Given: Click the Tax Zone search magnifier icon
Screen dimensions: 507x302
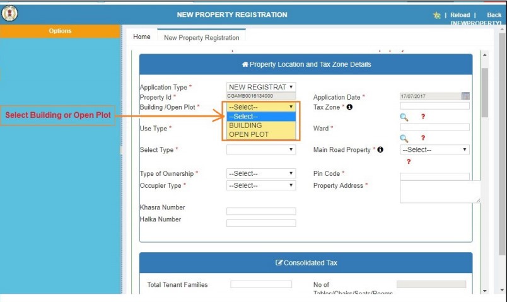Looking at the screenshot, I should tap(404, 117).
